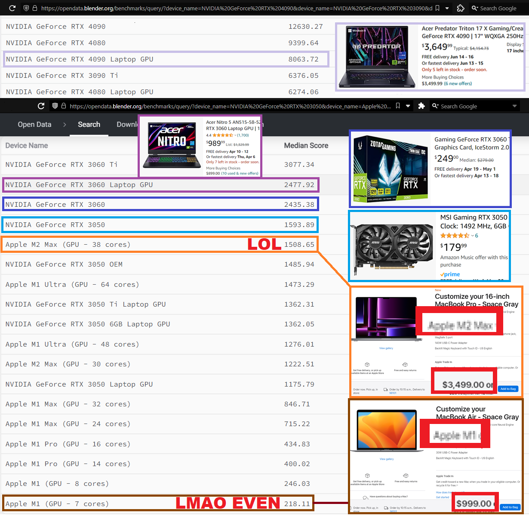Open the solid puzzle-piece extensions icon in the RTX 3050 bar
The width and height of the screenshot is (529, 516).
421,106
